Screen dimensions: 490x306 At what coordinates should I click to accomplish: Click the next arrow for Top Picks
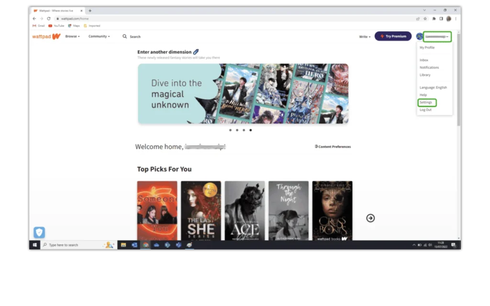click(x=370, y=218)
